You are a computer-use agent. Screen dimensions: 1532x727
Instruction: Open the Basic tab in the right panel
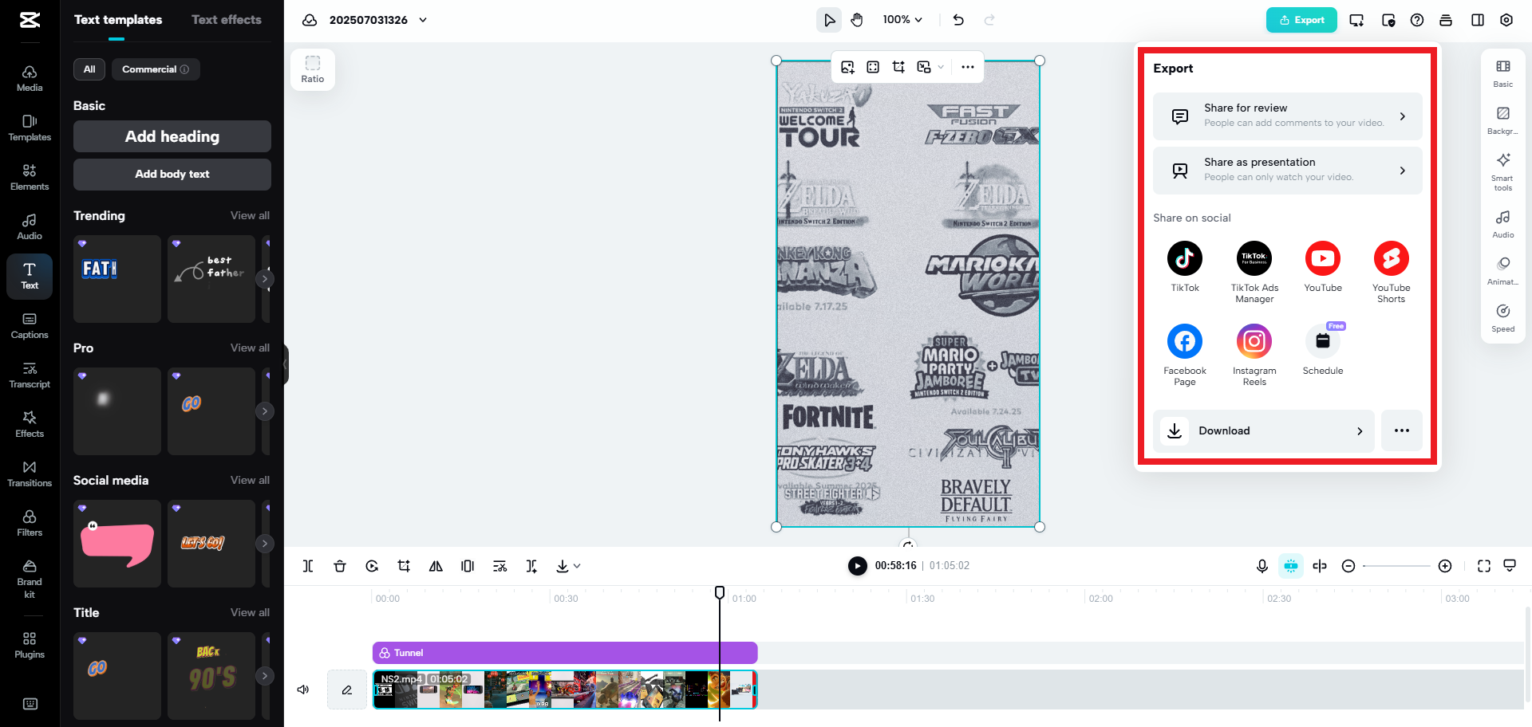(1502, 72)
